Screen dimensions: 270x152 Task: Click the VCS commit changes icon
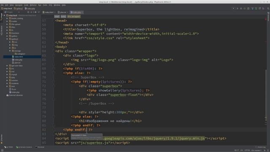coord(256,8)
